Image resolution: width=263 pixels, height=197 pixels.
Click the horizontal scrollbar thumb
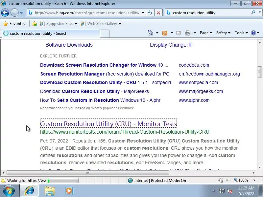tap(88, 173)
